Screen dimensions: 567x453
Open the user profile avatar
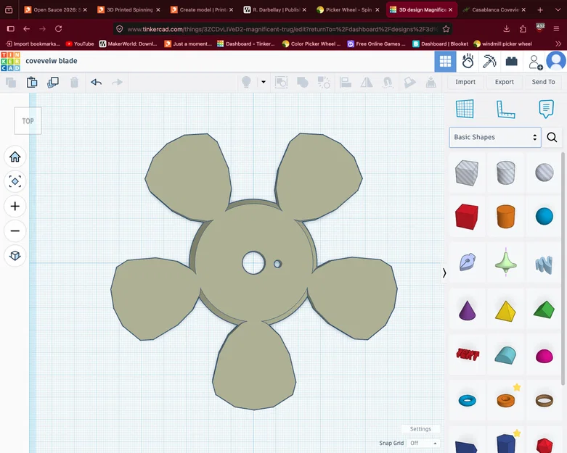[x=556, y=61]
